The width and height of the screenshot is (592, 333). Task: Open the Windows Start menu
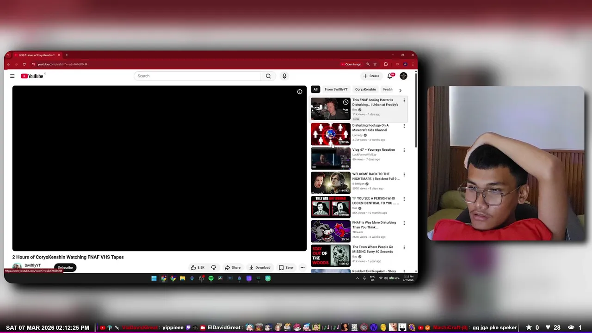(x=154, y=278)
